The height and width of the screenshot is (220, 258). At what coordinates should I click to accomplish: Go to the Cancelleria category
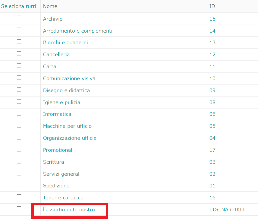coord(56,55)
